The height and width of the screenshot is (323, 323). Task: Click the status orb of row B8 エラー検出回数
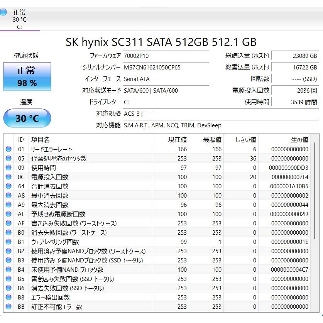(8, 297)
